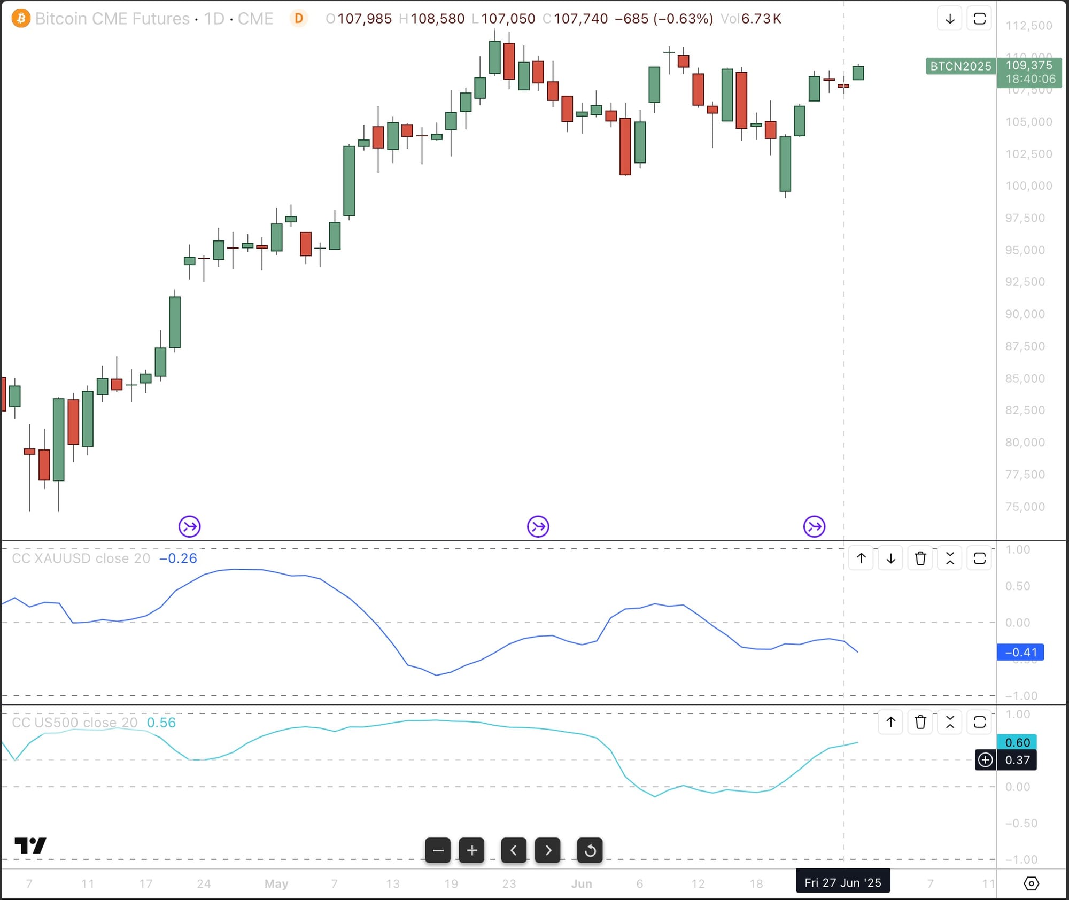
Task: Reset the chart view
Action: (590, 850)
